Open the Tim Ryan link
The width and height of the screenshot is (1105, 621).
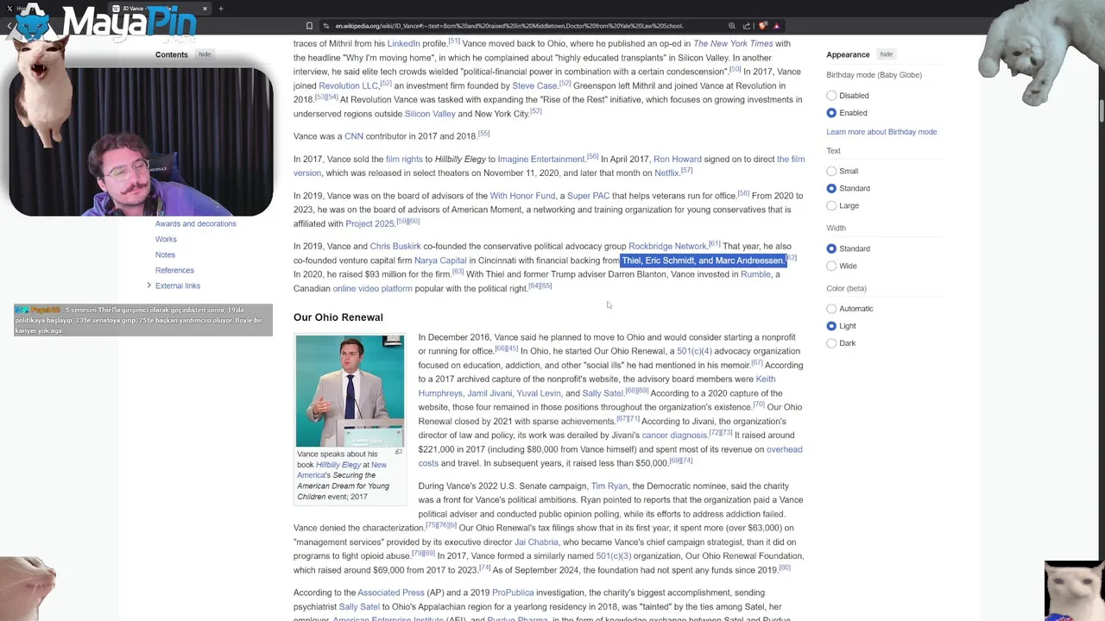point(609,486)
